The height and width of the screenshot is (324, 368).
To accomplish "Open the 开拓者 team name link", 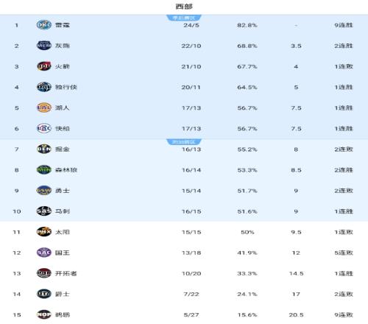I will coord(66,273).
